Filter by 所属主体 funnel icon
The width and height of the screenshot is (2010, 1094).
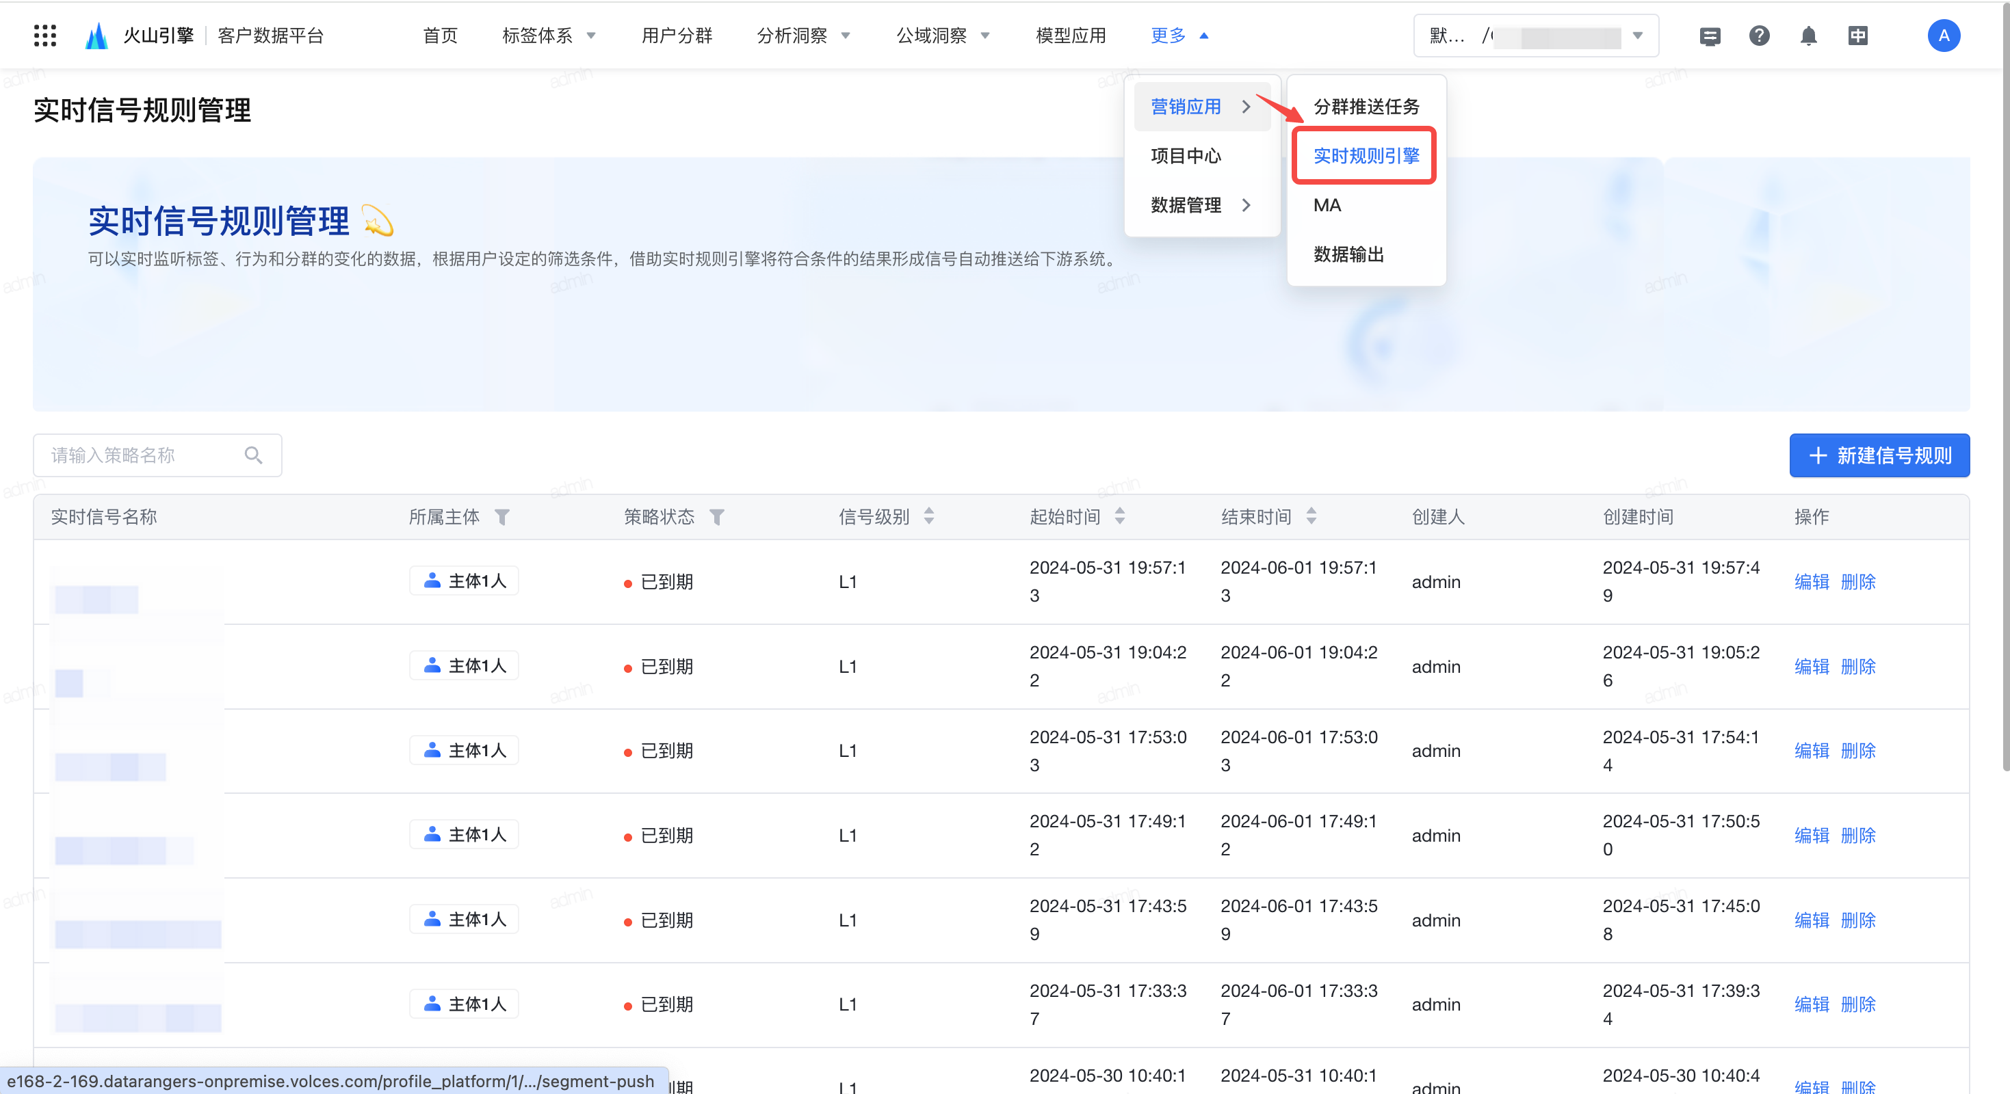click(x=502, y=517)
